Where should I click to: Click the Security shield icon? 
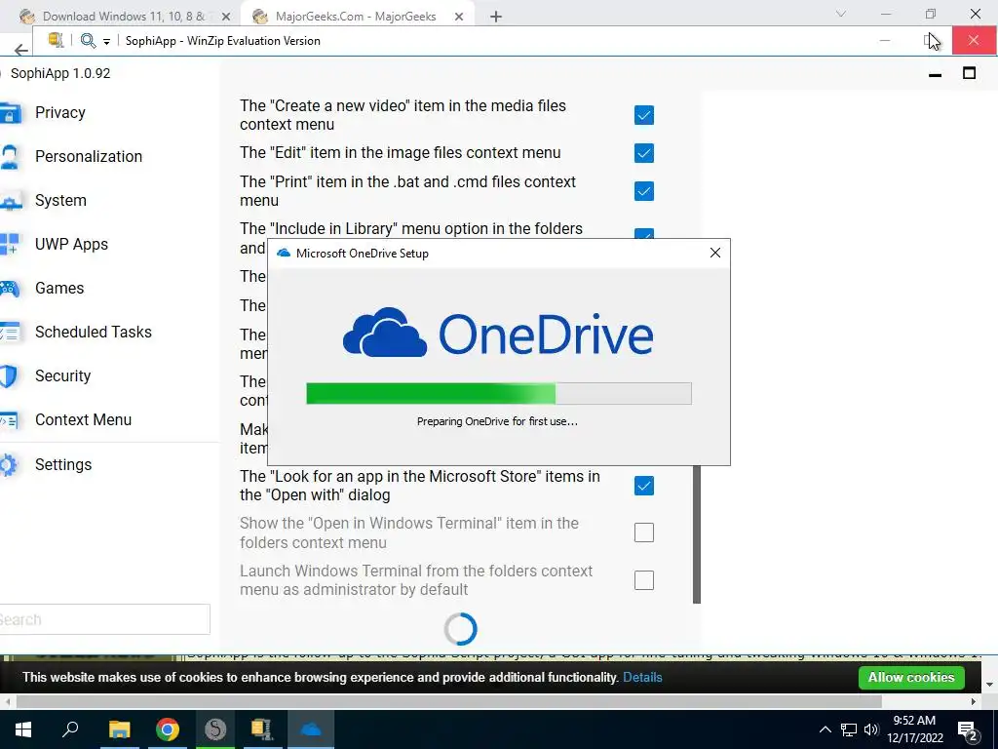(x=9, y=376)
